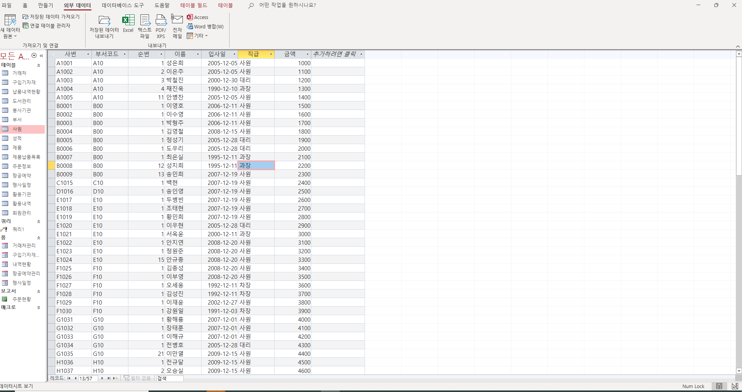Open the 주문현황 report in navigation pane
Image resolution: width=742 pixels, height=392 pixels.
(21, 299)
